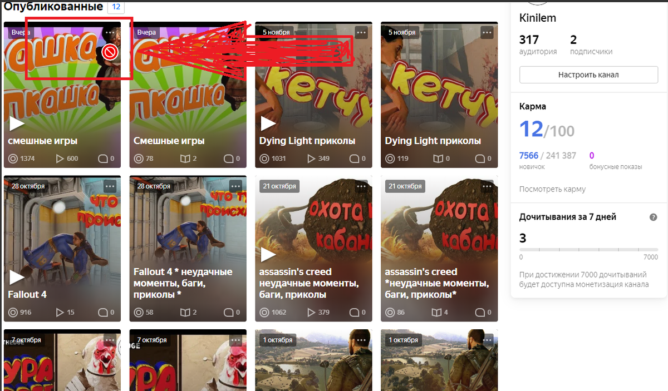Click book icon on 119-views Dying Light card

(x=438, y=159)
